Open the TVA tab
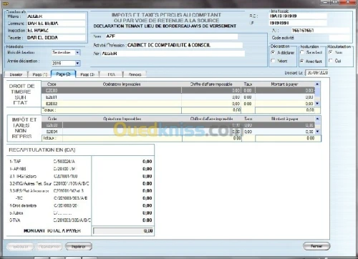358x259 pixels. pos(111,74)
